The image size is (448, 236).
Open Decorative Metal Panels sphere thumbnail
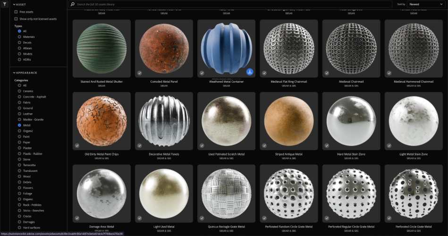point(164,121)
